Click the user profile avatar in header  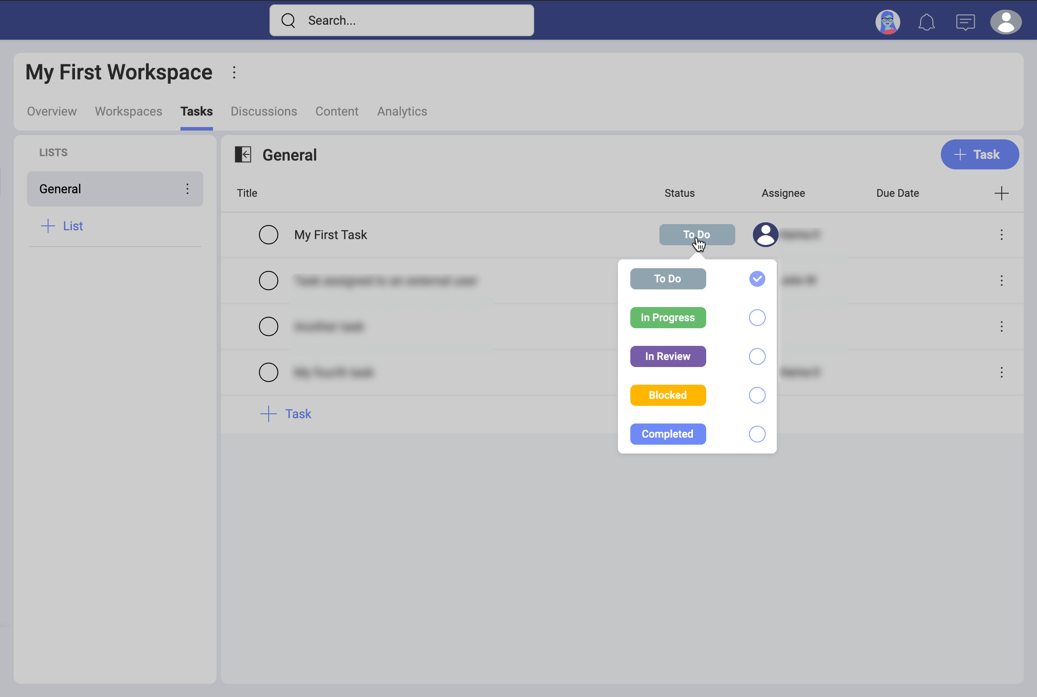[x=1005, y=21]
